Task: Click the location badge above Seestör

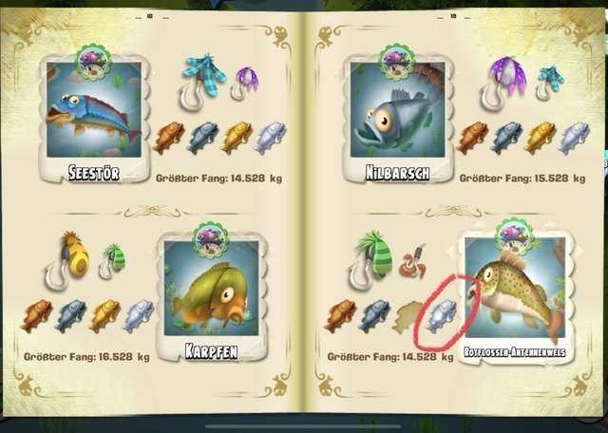Action: (x=93, y=62)
